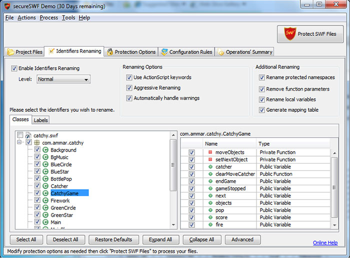The image size is (350, 258).
Task: Switch to the Labels tab
Action: 40,120
